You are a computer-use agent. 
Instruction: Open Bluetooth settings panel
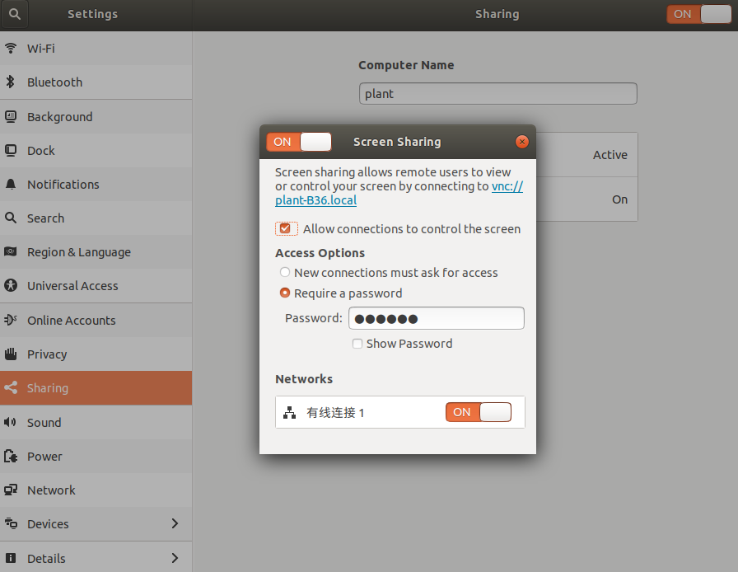coord(96,82)
